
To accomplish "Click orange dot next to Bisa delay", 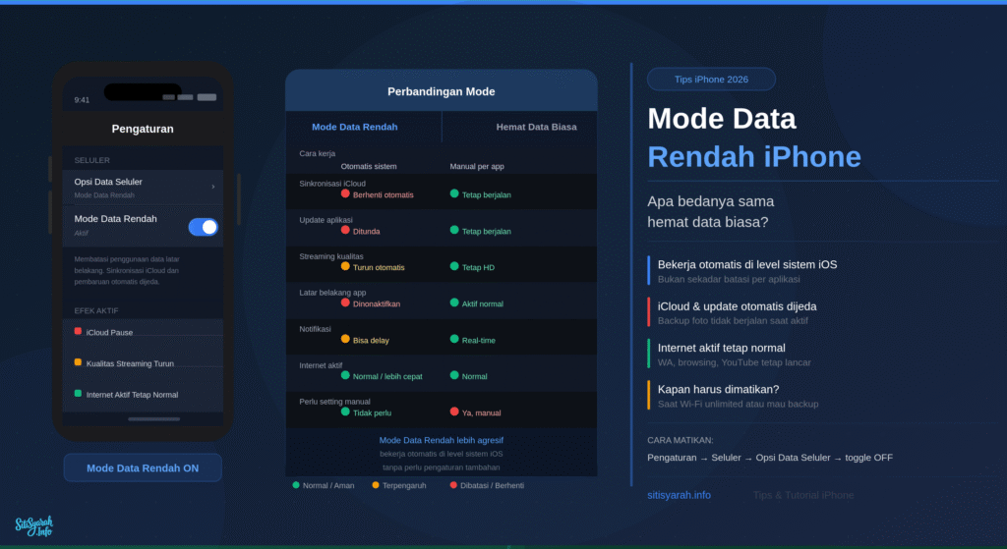I will tap(345, 339).
